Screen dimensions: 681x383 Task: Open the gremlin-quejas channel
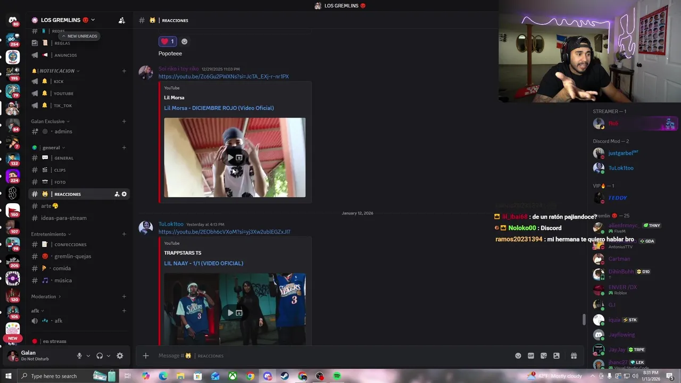point(79,256)
